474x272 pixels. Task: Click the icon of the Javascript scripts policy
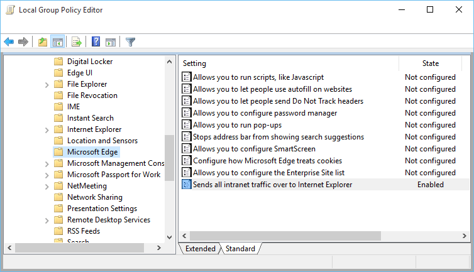[x=187, y=77]
